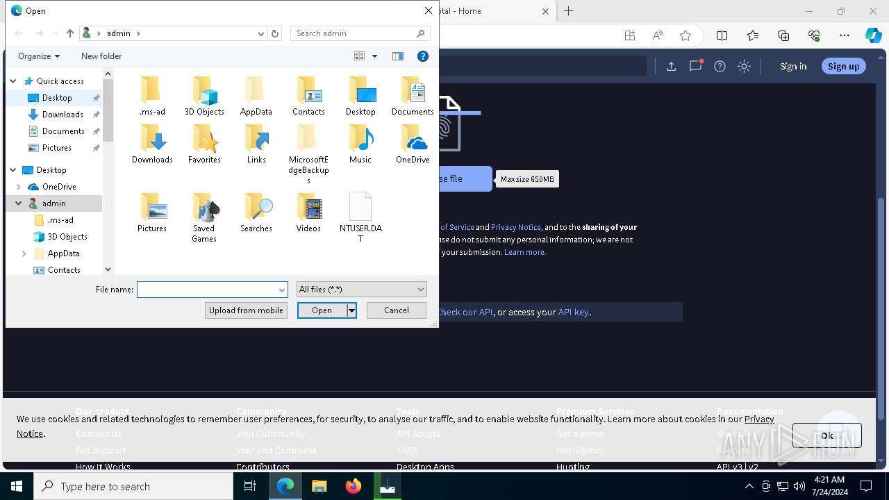Expand the AppData tree node
This screenshot has width=889, height=500.
coord(24,253)
